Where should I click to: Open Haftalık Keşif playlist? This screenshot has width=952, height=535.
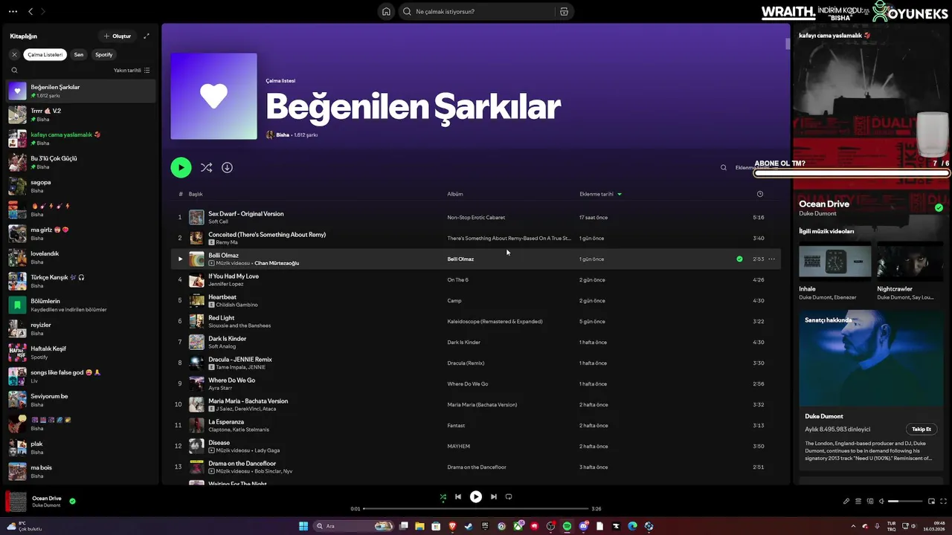81,352
